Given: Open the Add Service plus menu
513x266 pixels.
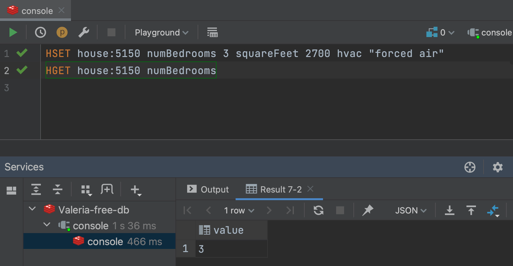Looking at the screenshot, I should (x=136, y=190).
